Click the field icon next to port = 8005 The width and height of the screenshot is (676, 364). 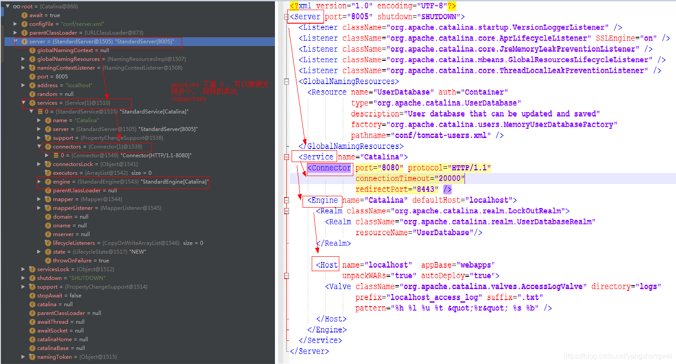pos(32,77)
